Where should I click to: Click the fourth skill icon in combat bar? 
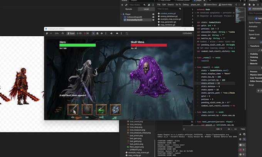click(115, 109)
